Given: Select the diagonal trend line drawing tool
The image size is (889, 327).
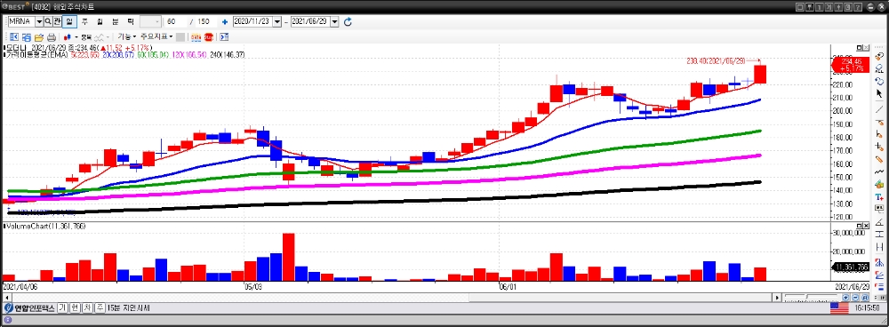Looking at the screenshot, I should click(x=879, y=108).
